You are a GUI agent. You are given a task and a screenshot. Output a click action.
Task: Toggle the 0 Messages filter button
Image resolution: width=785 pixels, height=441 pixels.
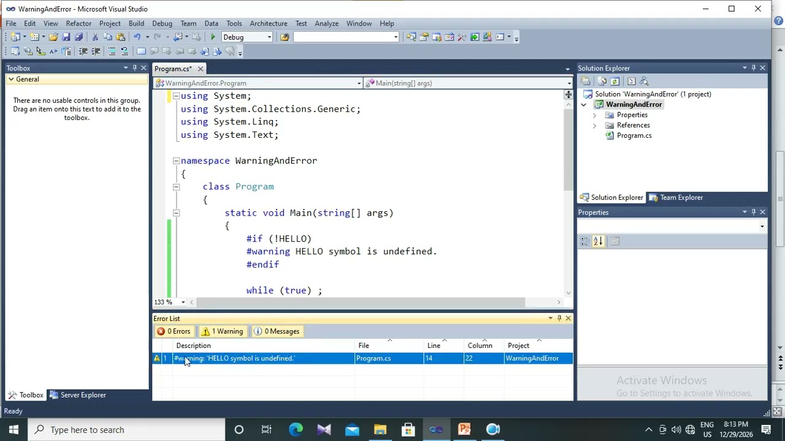tap(277, 331)
